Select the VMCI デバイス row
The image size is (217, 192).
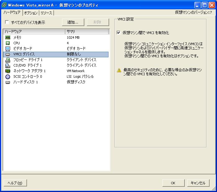pos(56,54)
